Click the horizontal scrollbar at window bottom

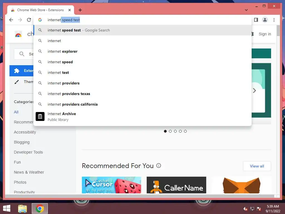tap(140, 196)
